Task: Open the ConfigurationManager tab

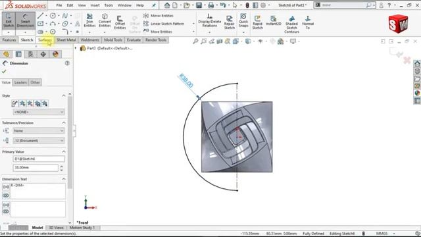Action: pyautogui.click(x=31, y=54)
